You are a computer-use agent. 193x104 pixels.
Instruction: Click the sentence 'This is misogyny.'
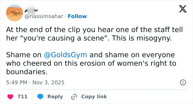142,38
